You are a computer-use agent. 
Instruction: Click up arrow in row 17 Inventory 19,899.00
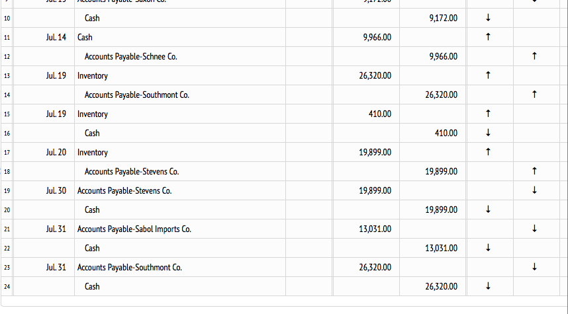[x=488, y=152]
